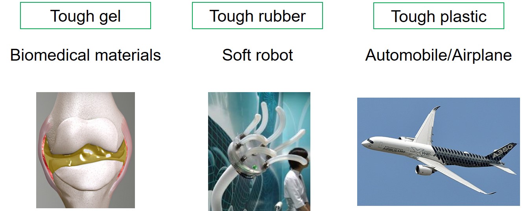The image size is (522, 211).
Task: Click the Tough plastic box
Action: (439, 16)
